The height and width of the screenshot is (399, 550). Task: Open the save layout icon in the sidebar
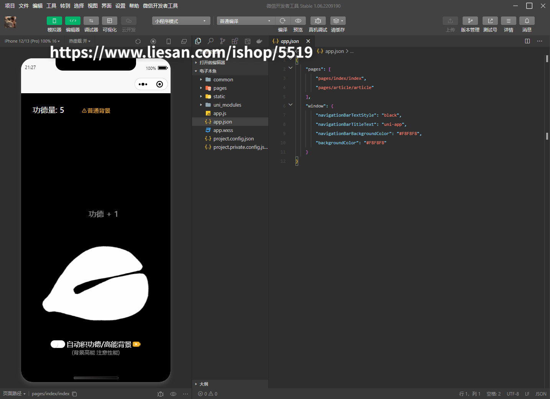(x=248, y=41)
